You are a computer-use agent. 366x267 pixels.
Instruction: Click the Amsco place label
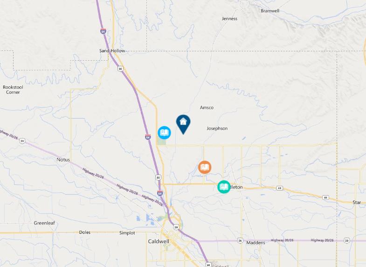[207, 108]
